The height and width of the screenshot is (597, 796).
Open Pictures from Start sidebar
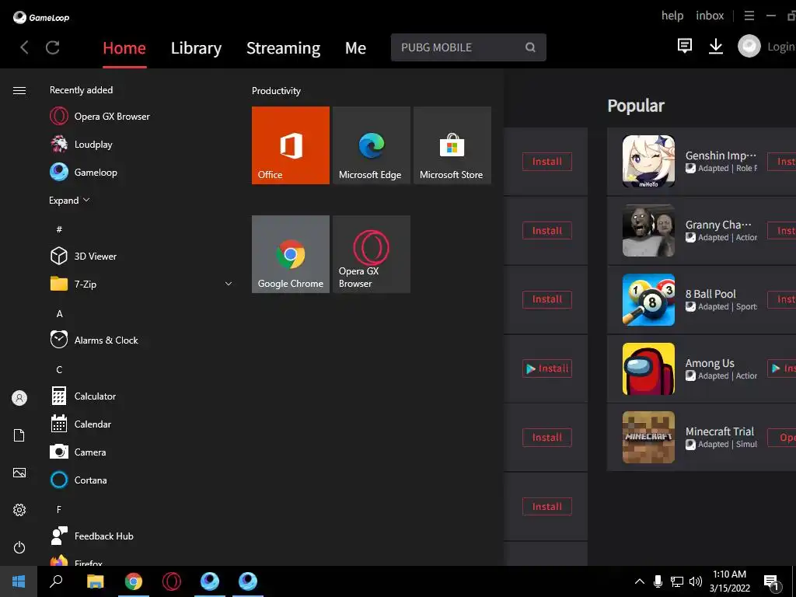pyautogui.click(x=19, y=473)
